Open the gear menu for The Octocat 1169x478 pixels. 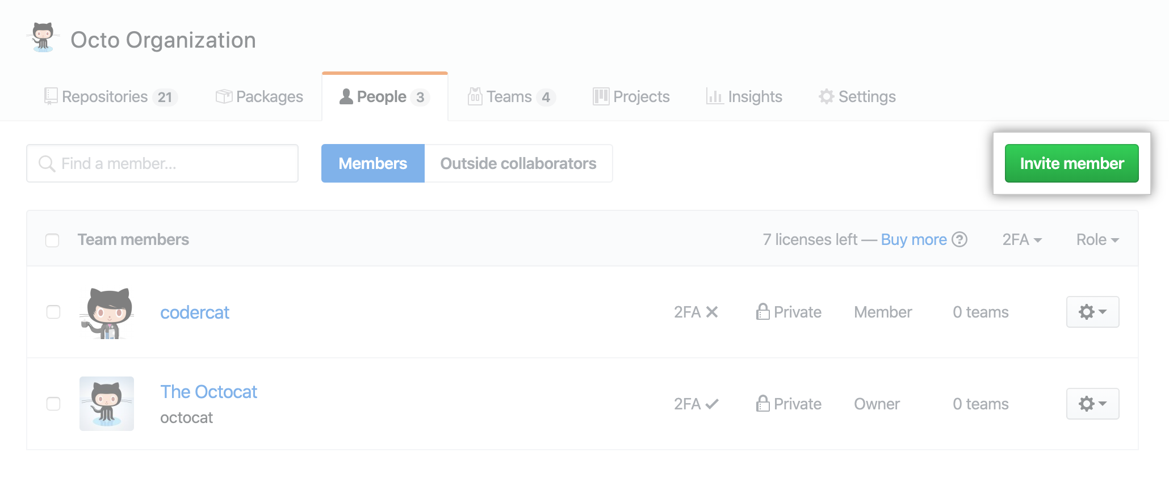pos(1092,404)
